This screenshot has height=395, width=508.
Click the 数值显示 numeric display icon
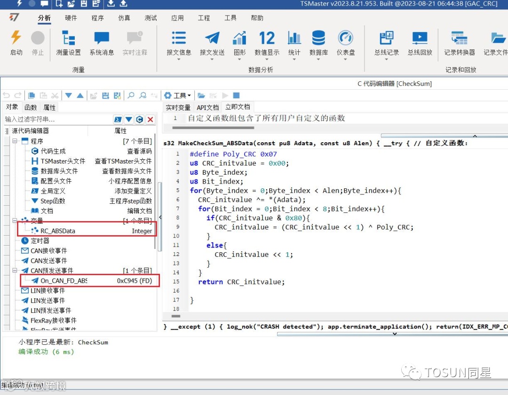(267, 38)
